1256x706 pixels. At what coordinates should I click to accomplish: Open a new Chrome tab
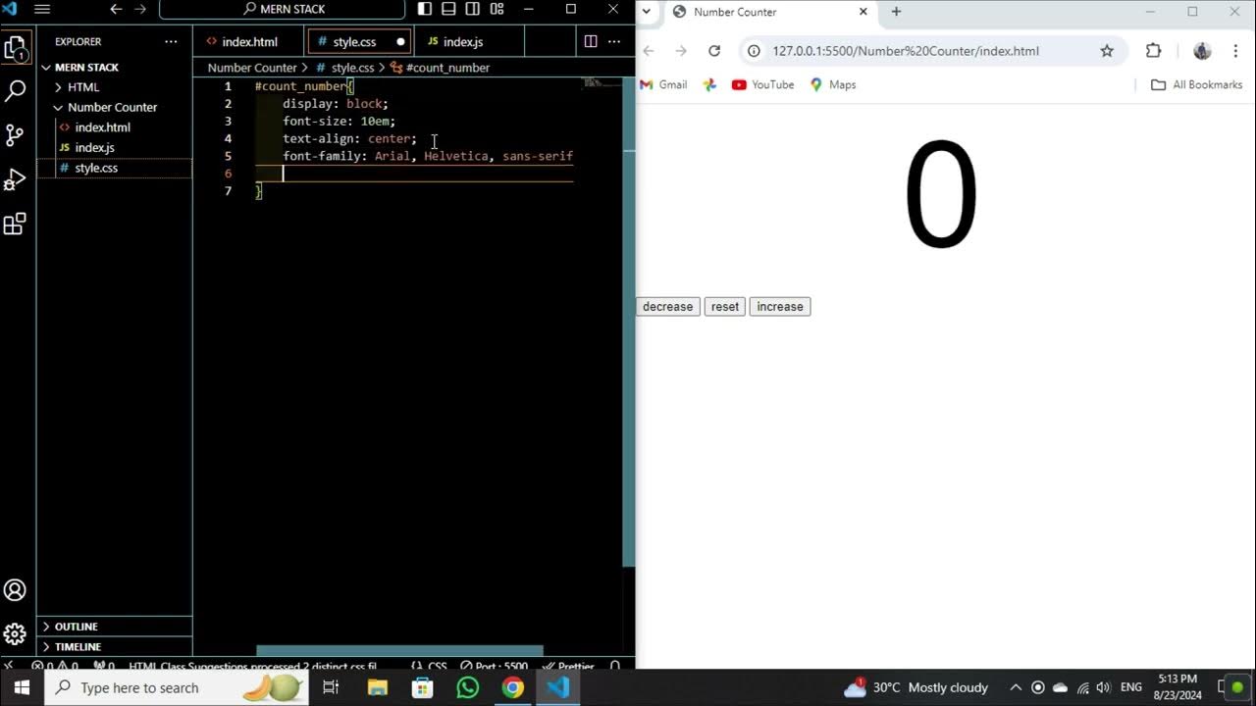896,12
